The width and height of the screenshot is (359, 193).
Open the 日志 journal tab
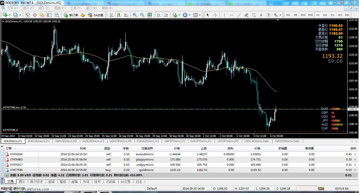pos(139,182)
